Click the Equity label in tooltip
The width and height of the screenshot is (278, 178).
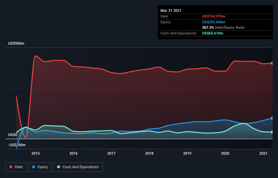[166, 22]
